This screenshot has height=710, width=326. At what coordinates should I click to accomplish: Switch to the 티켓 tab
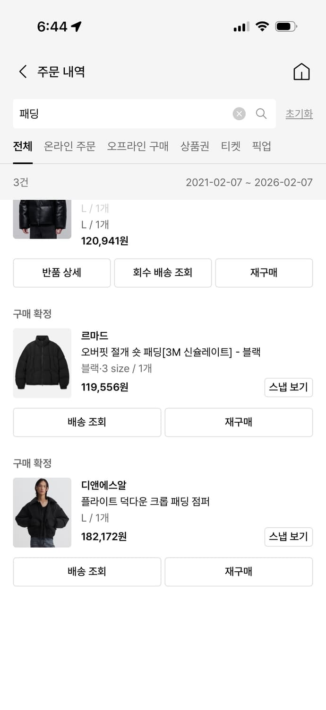pyautogui.click(x=230, y=147)
